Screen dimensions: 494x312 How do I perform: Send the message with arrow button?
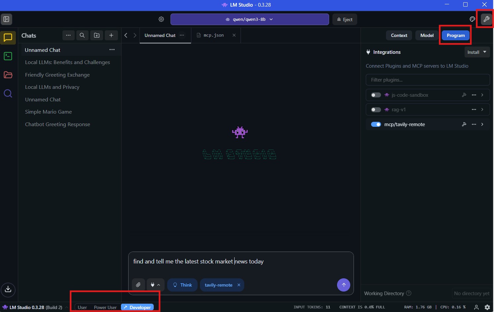(x=344, y=285)
